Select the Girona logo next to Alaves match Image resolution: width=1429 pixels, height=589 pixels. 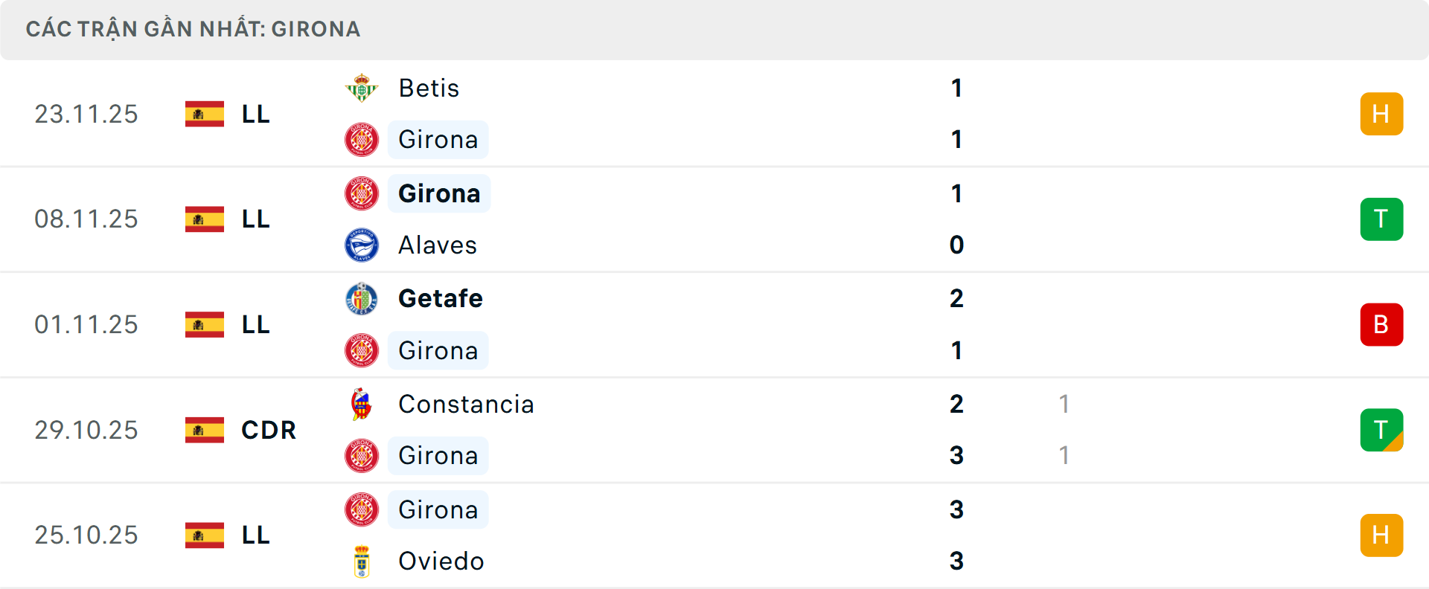point(362,193)
